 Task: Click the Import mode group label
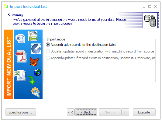pyautogui.click(x=56, y=39)
